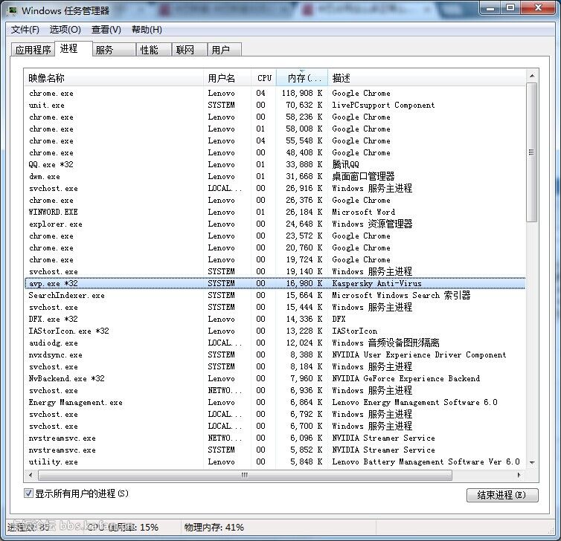The height and width of the screenshot is (541, 561).
Task: Select the nvxdsync.exe process
Action: click(x=275, y=354)
